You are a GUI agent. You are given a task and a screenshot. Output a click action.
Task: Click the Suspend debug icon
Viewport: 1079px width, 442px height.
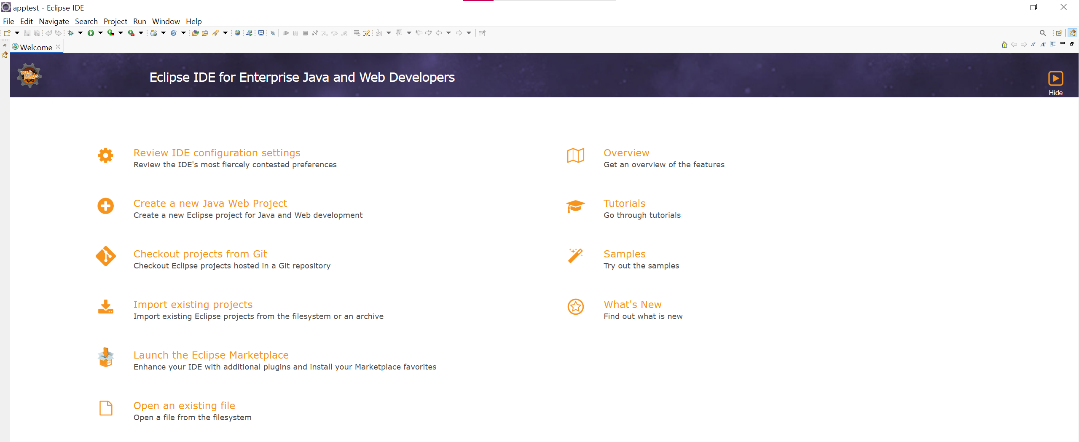295,33
